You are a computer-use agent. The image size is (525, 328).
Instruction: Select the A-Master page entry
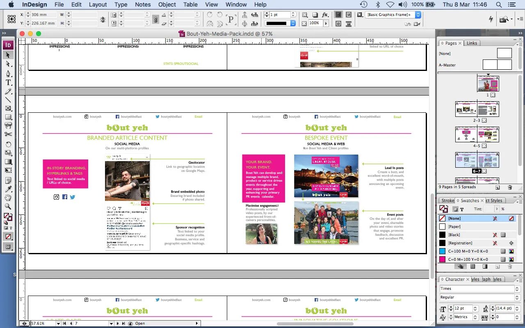click(476, 65)
